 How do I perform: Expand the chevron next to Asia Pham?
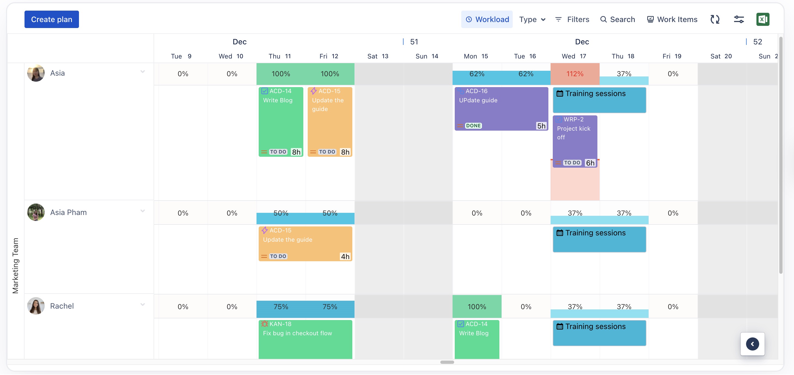tap(142, 211)
